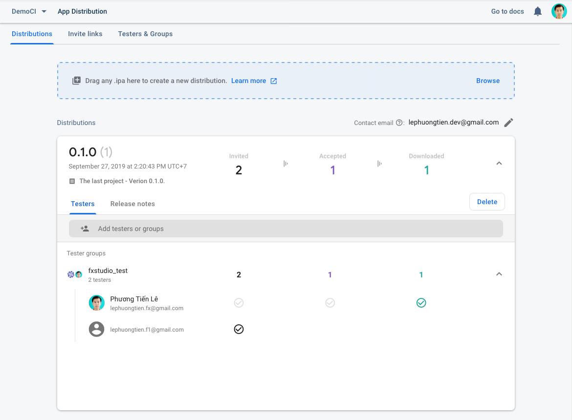Click fxstudio_test group's accepted count 1
572x420 pixels.
(x=330, y=274)
